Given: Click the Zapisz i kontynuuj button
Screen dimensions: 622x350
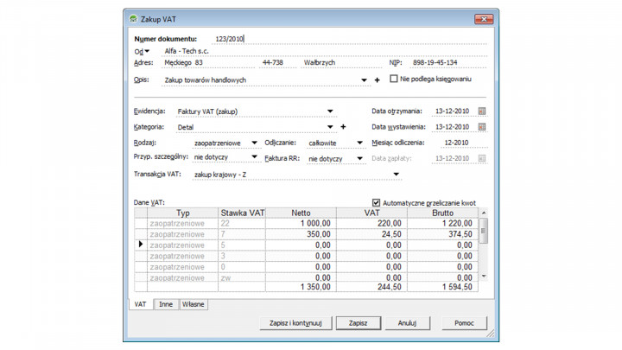Looking at the screenshot, I should (x=295, y=323).
